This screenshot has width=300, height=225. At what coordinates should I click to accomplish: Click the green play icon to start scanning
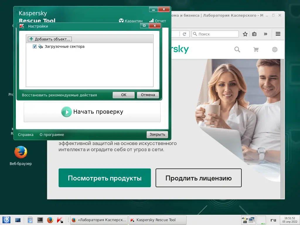tap(67, 112)
